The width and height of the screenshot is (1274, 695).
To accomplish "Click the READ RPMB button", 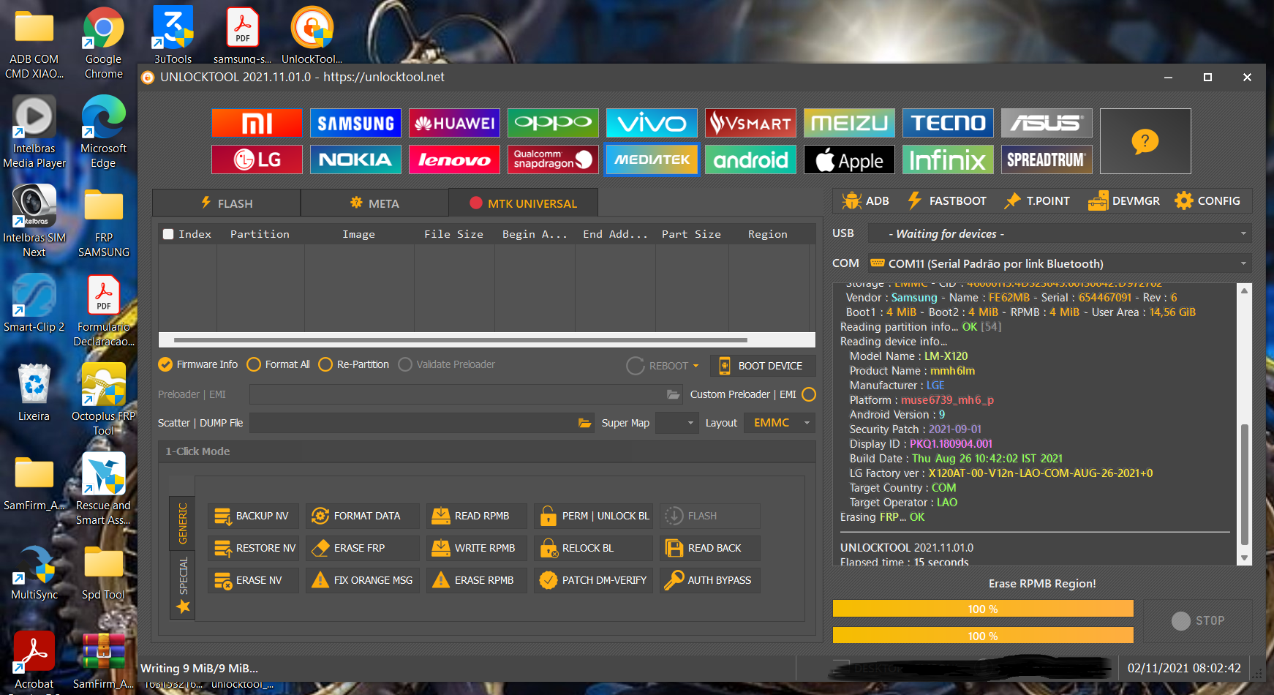I will (x=477, y=516).
